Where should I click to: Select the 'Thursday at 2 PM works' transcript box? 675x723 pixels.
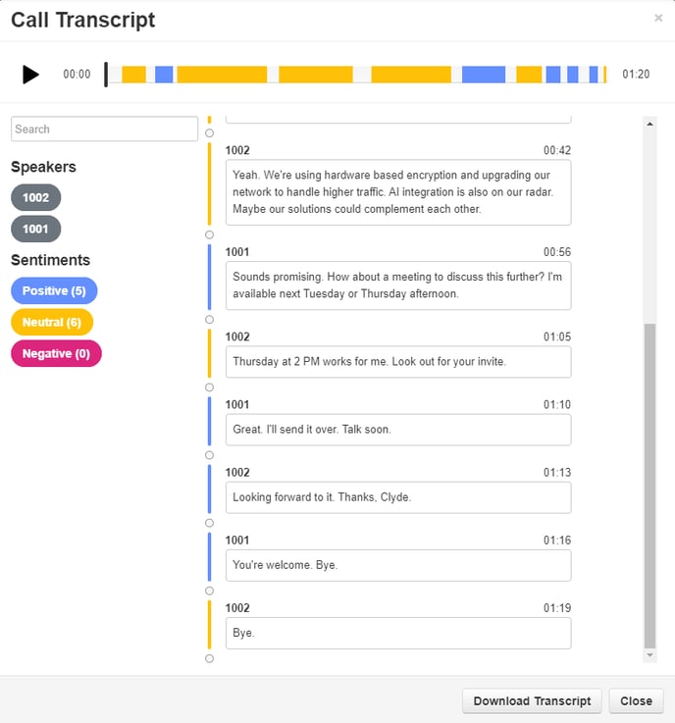(x=398, y=362)
